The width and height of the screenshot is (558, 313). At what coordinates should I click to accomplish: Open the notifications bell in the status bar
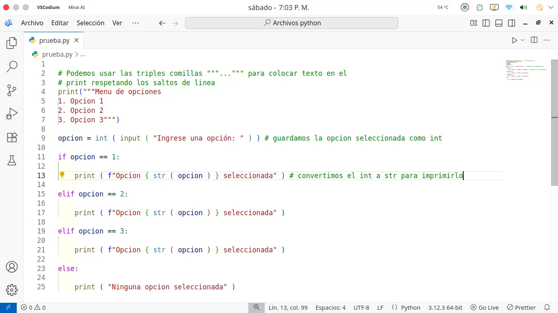point(547,308)
